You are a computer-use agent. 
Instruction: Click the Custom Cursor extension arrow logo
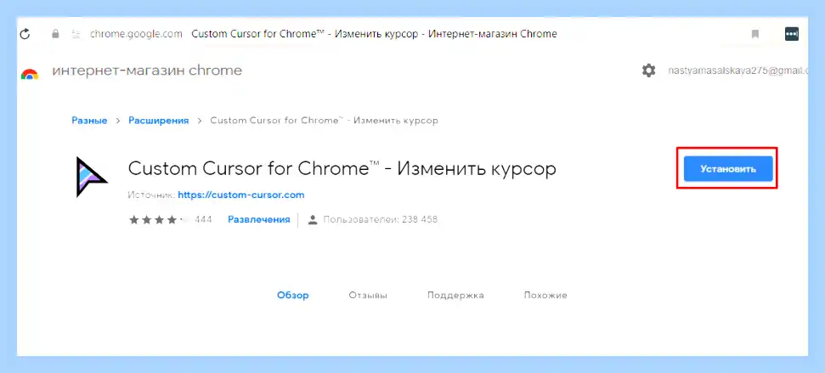click(x=92, y=178)
